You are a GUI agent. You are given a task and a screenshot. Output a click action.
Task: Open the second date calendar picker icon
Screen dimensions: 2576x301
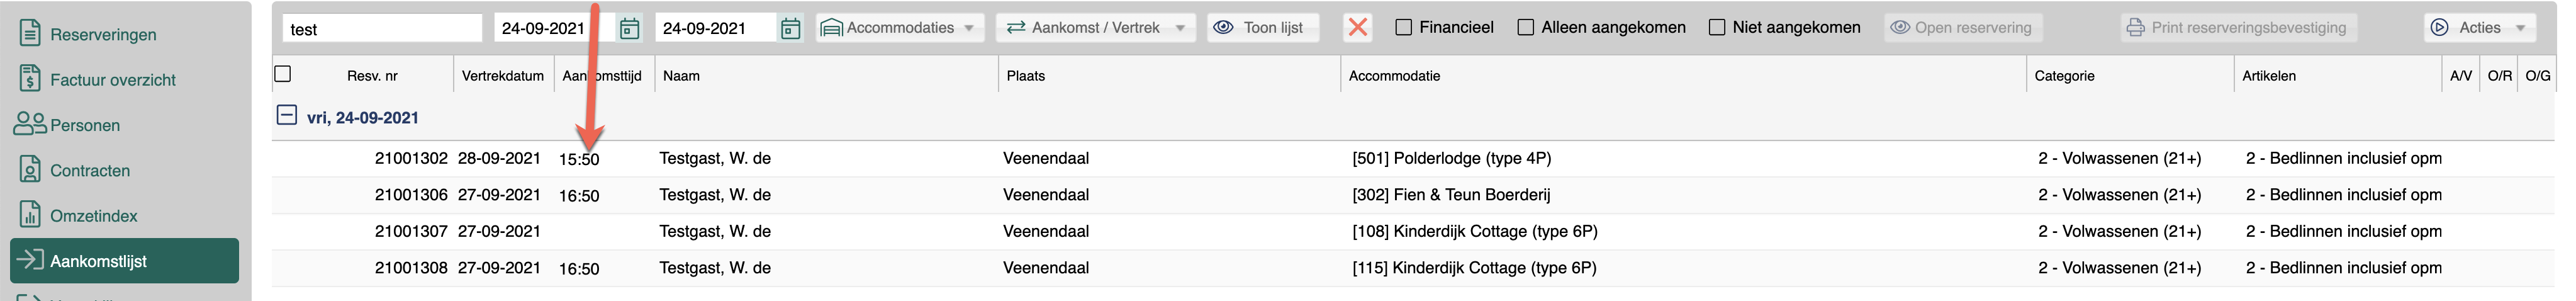(x=791, y=28)
